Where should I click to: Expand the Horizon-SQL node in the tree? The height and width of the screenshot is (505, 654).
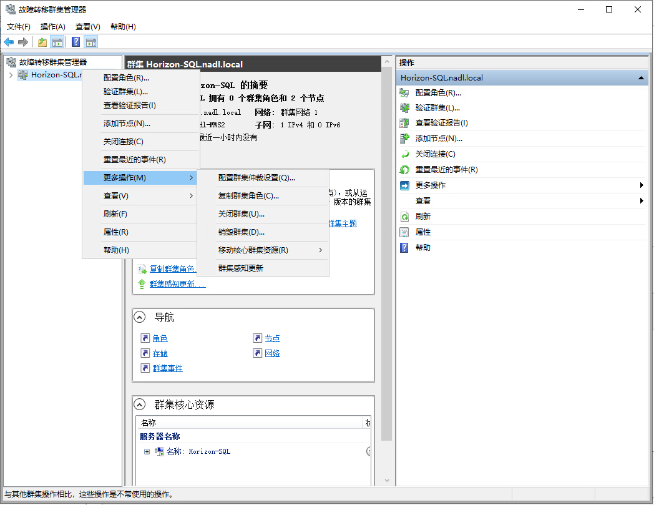(x=11, y=75)
